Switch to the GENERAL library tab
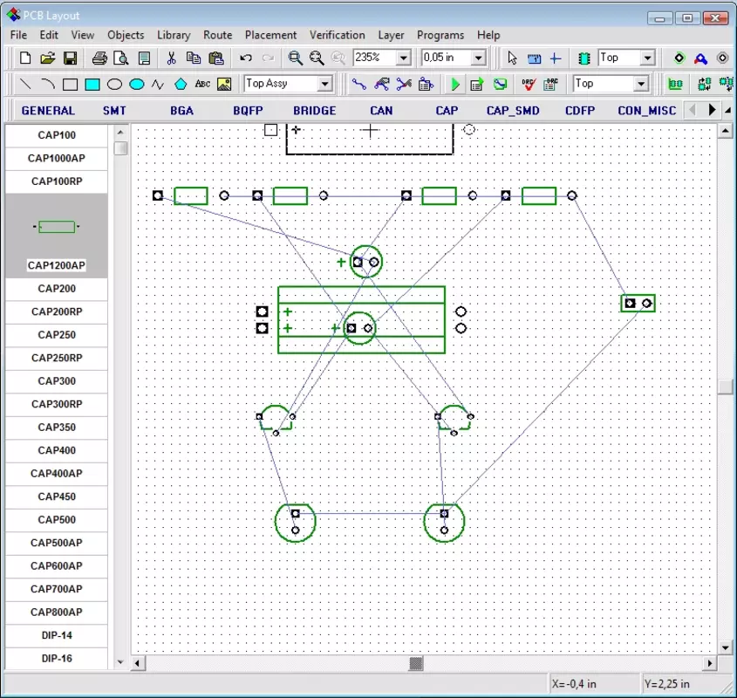Viewport: 737px width, 698px height. coord(48,111)
